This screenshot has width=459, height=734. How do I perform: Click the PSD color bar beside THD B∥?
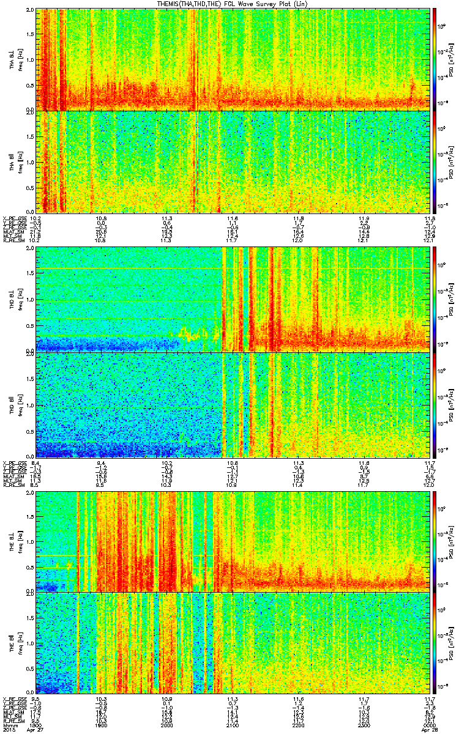tap(435, 404)
